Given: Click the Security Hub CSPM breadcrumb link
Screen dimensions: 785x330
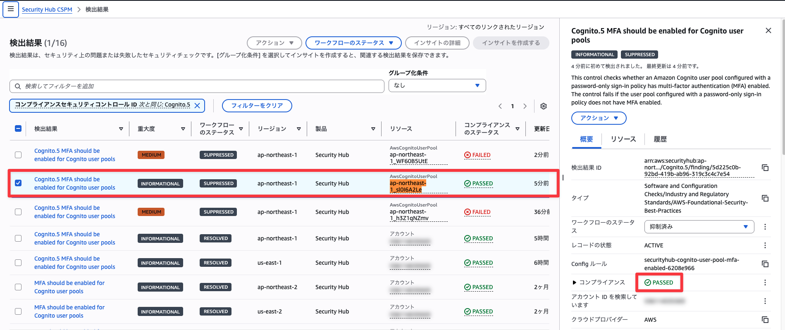Looking at the screenshot, I should pos(47,9).
